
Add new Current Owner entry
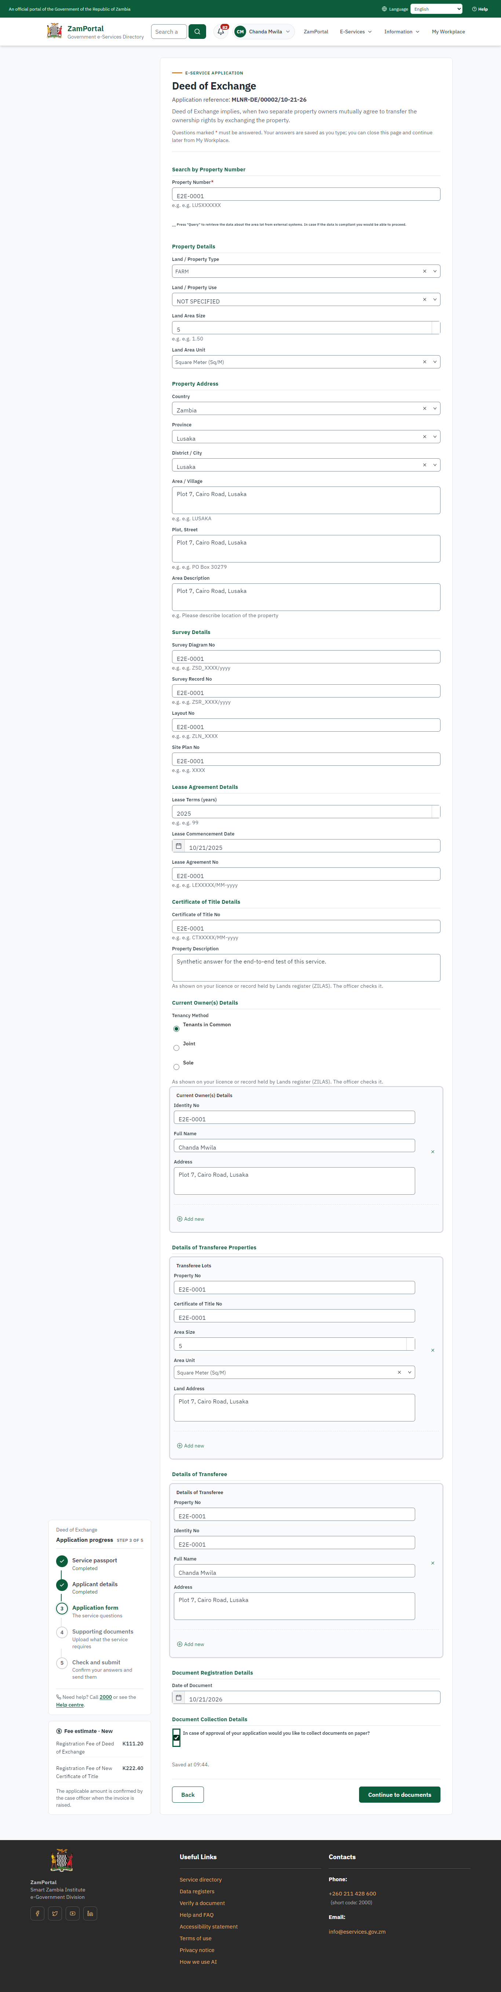pos(191,1219)
